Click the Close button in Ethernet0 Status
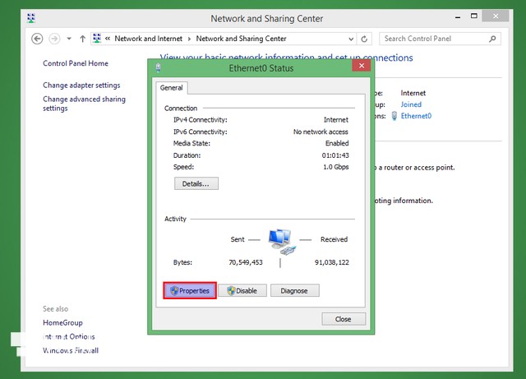 click(x=344, y=319)
